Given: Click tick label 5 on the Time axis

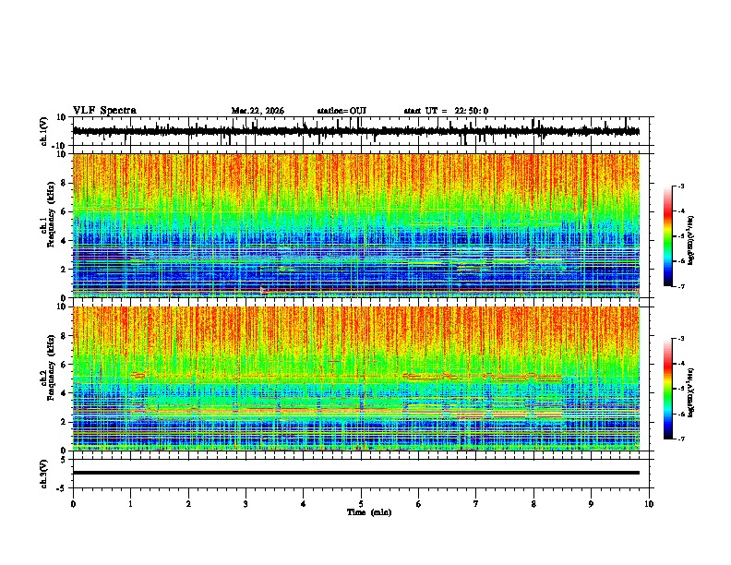Looking at the screenshot, I should [x=361, y=504].
